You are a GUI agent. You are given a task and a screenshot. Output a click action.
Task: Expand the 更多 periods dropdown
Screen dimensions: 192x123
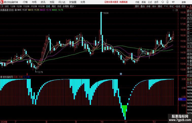click(x=73, y=6)
